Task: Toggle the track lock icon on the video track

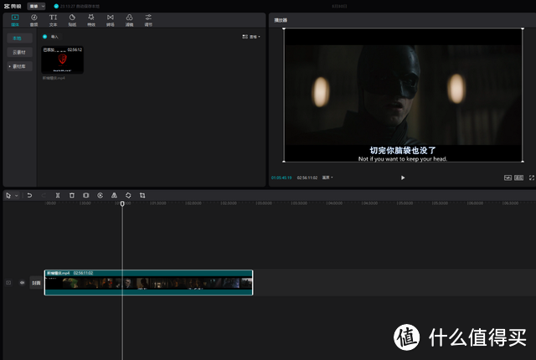Action: pos(9,283)
